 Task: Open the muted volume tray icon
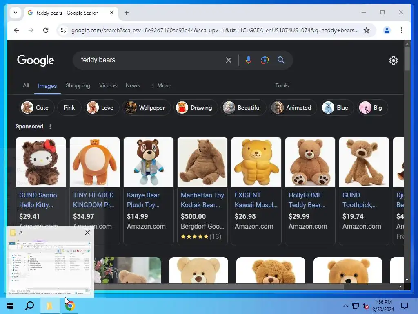pos(365,306)
